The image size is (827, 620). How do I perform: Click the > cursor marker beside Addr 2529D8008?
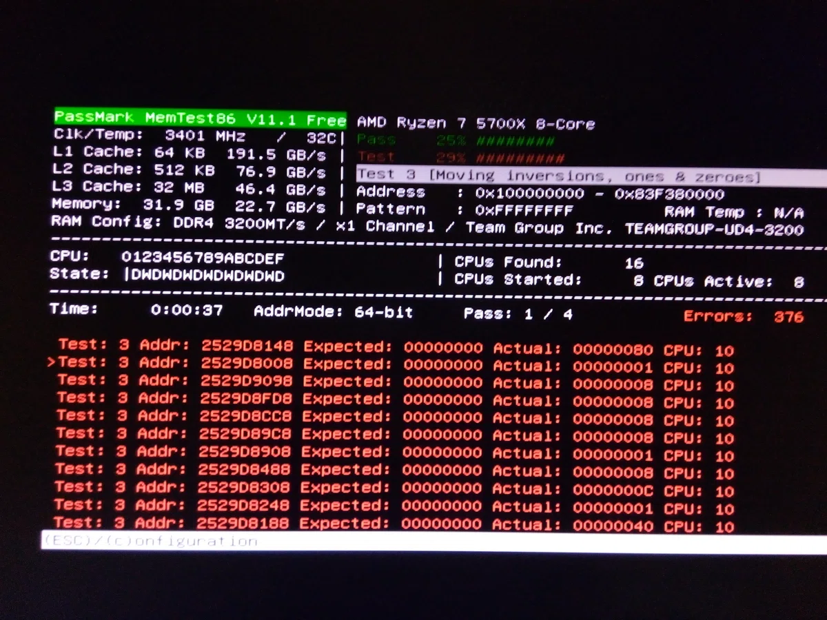(52, 362)
